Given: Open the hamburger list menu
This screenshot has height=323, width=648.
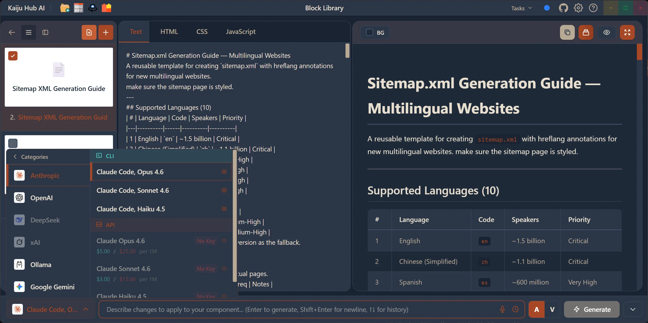Looking at the screenshot, I should [29, 32].
